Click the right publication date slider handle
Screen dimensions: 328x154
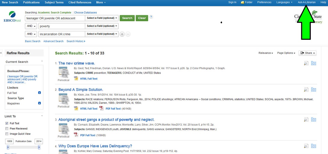click(x=39, y=147)
